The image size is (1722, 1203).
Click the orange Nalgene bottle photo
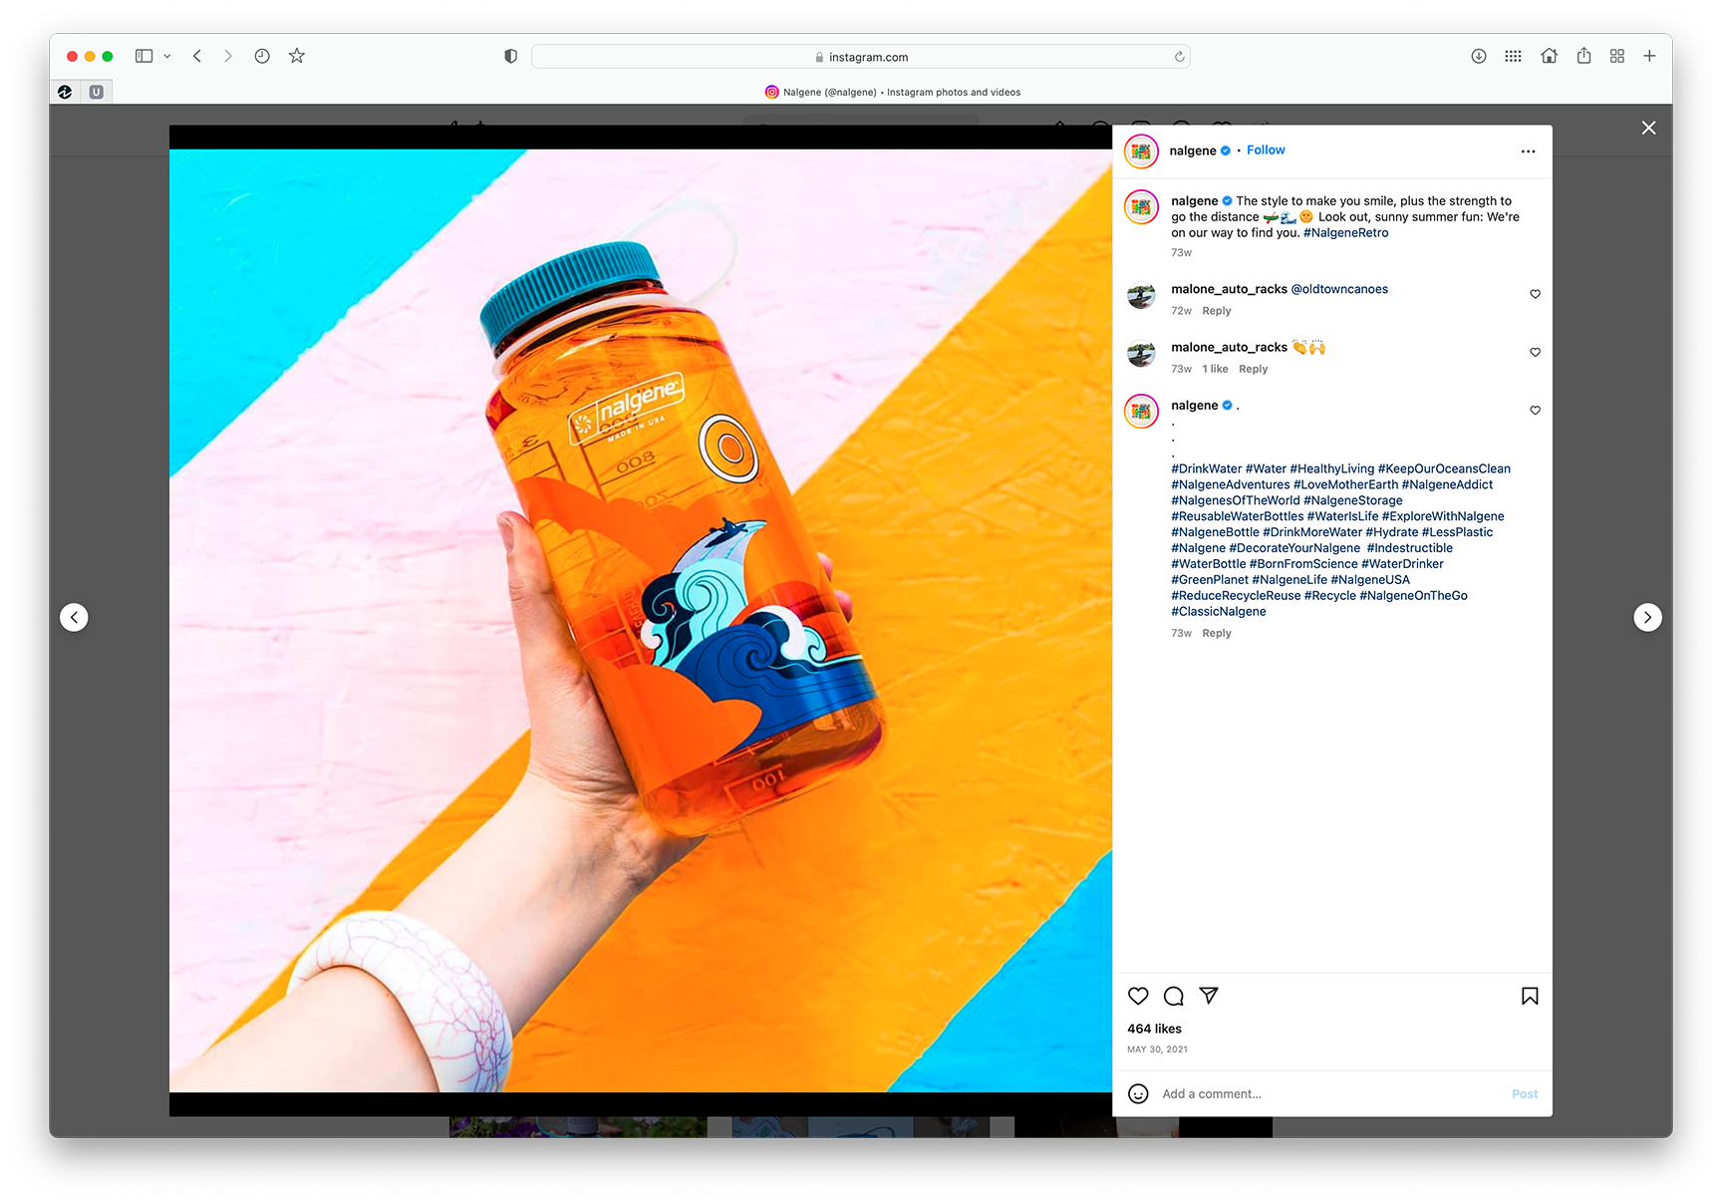[x=641, y=620]
